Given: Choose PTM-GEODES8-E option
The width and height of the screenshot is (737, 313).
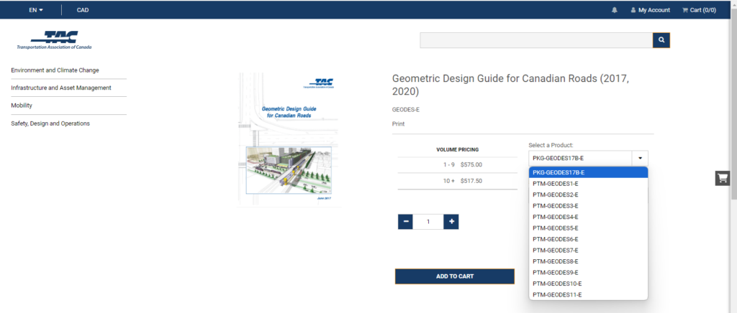Looking at the screenshot, I should point(589,261).
